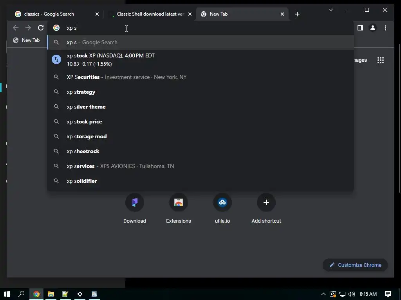
Task: Open the New Tab bookmark
Action: point(26,40)
